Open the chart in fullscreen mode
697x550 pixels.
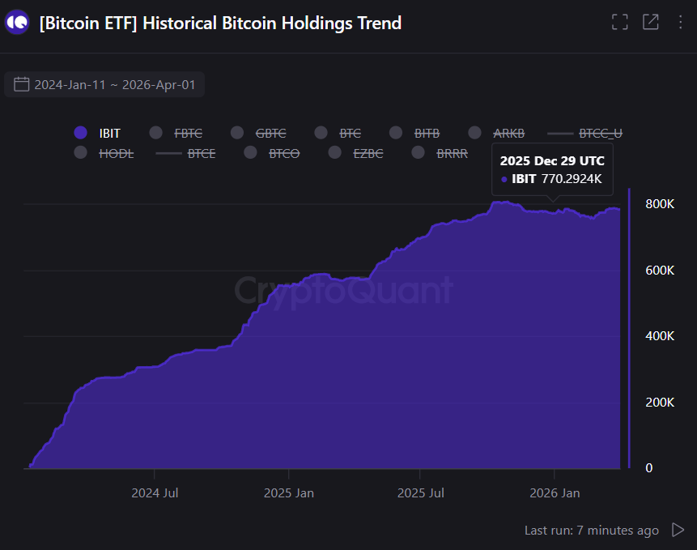[x=619, y=22]
